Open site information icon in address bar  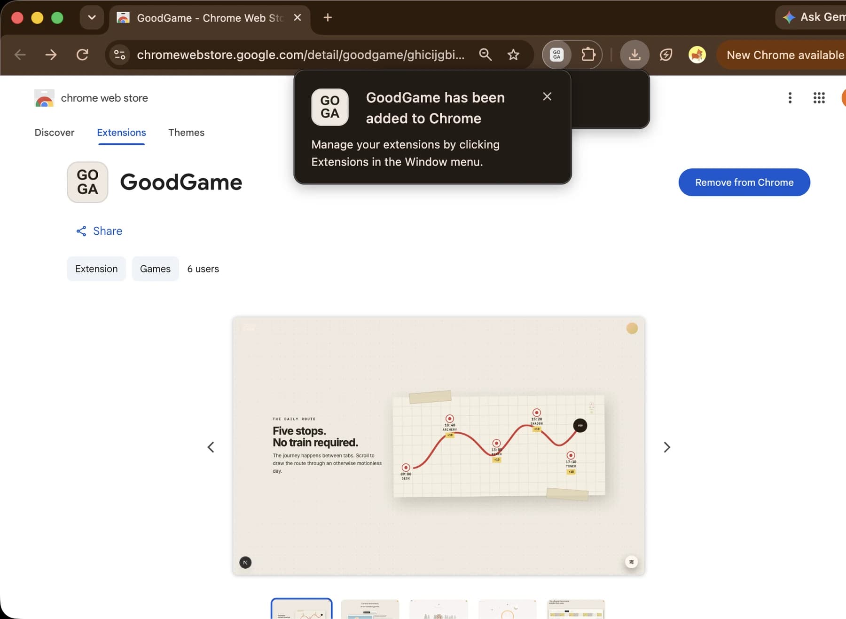tap(120, 55)
